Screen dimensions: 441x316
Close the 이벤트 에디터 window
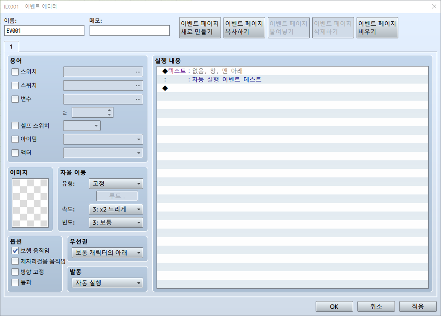(x=434, y=6)
